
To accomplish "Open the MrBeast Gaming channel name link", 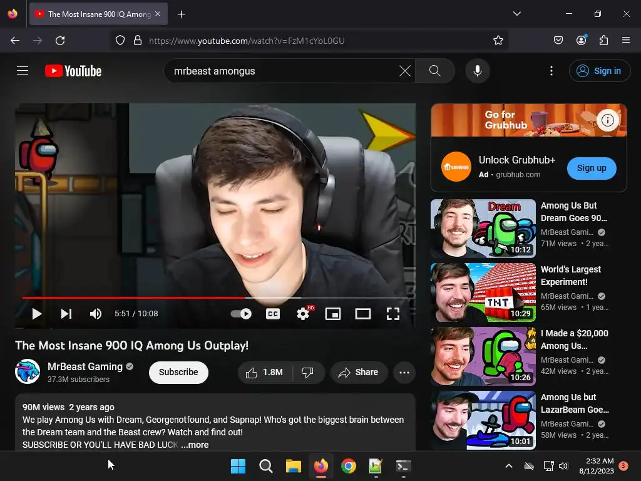I will pyautogui.click(x=85, y=366).
